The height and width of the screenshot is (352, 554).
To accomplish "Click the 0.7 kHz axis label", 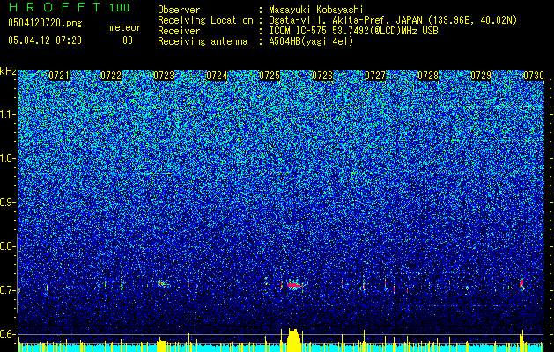I will pyautogui.click(x=7, y=290).
